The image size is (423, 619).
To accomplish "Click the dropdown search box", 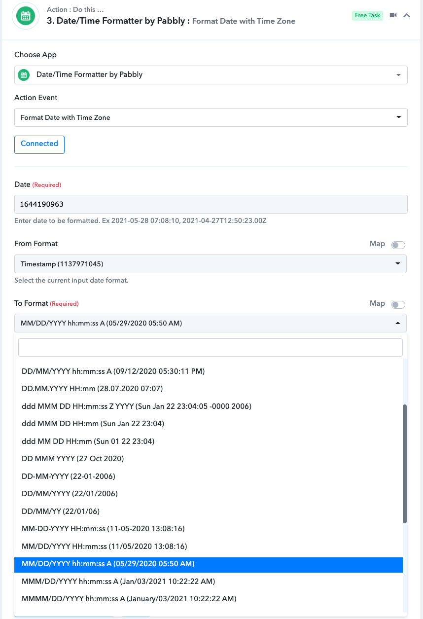I will tap(211, 347).
